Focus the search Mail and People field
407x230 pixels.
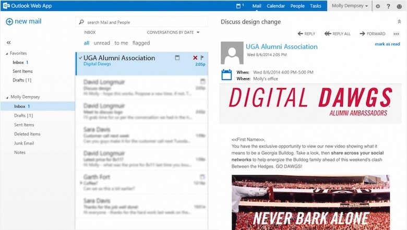pyautogui.click(x=142, y=22)
